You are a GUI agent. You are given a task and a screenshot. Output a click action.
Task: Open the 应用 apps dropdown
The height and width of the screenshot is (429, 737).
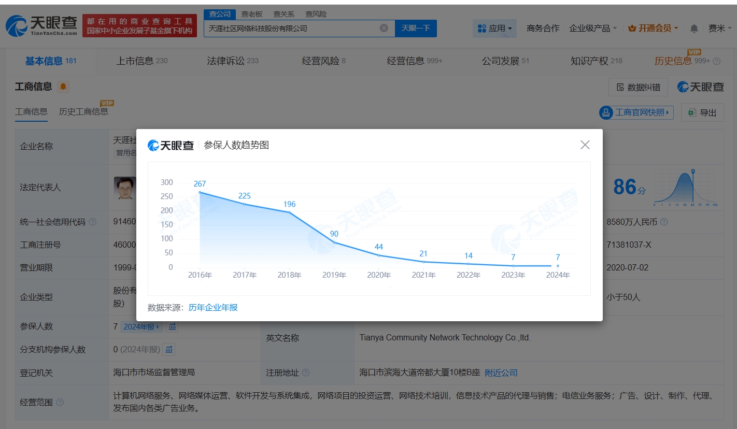point(494,28)
